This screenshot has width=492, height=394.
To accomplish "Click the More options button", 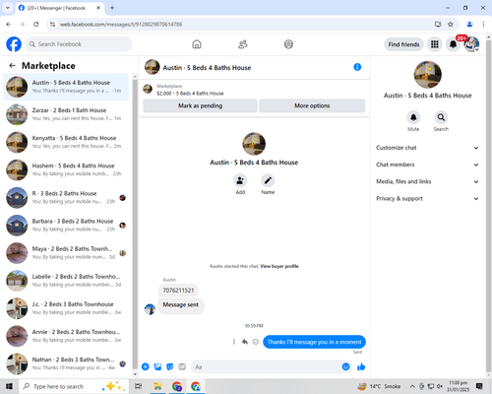I will [312, 105].
